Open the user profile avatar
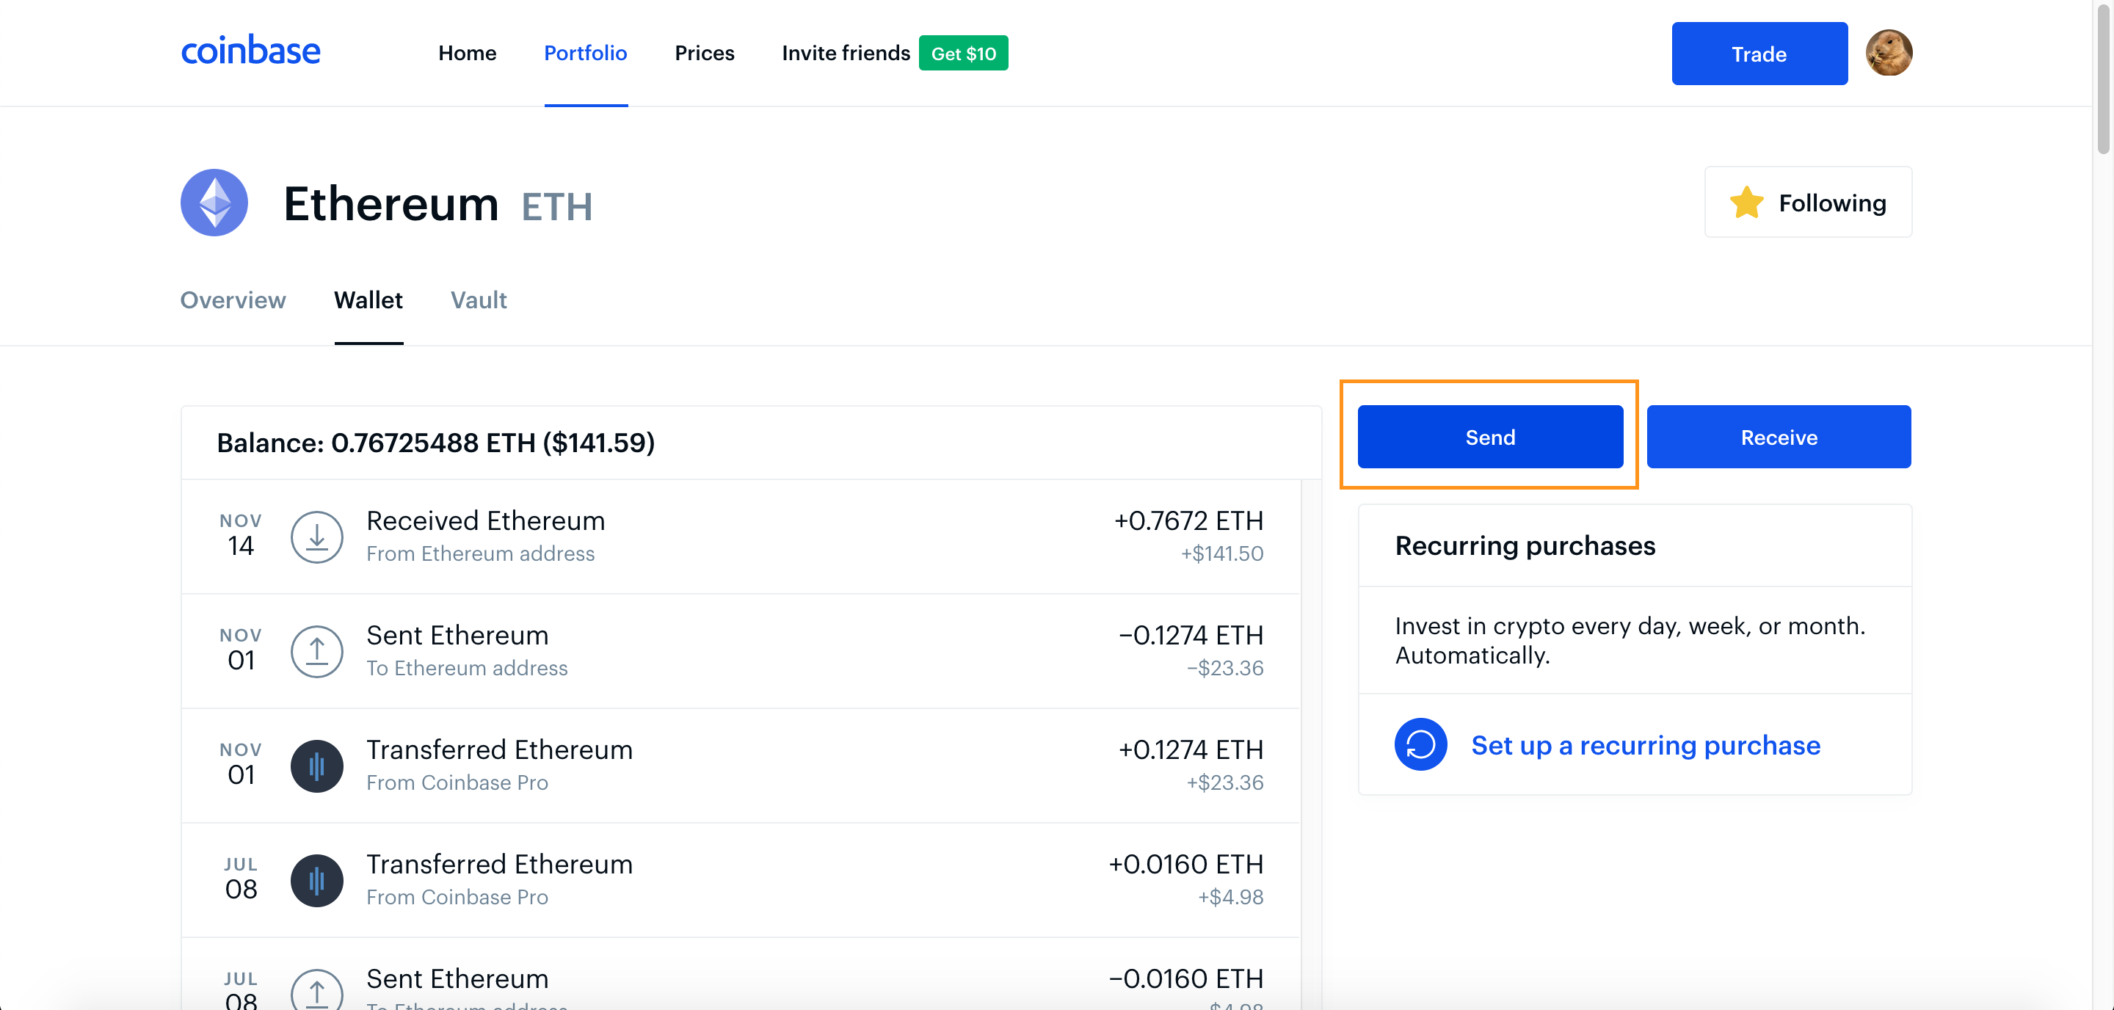The width and height of the screenshot is (2114, 1010). tap(1889, 53)
